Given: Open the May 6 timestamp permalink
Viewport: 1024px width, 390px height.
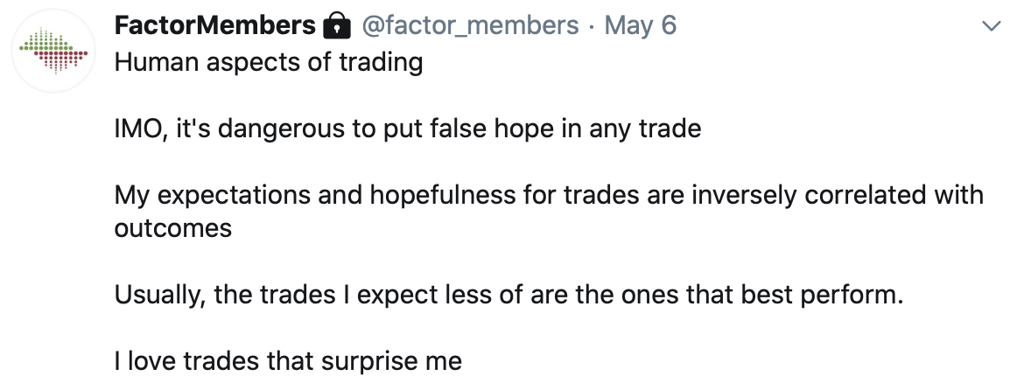Looking at the screenshot, I should pos(641,26).
